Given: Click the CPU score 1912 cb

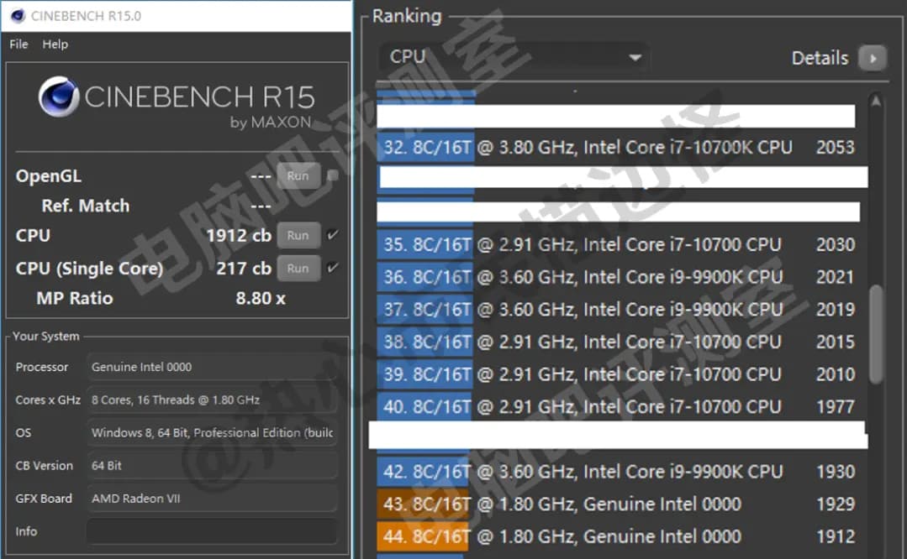Looking at the screenshot, I should click(x=239, y=235).
